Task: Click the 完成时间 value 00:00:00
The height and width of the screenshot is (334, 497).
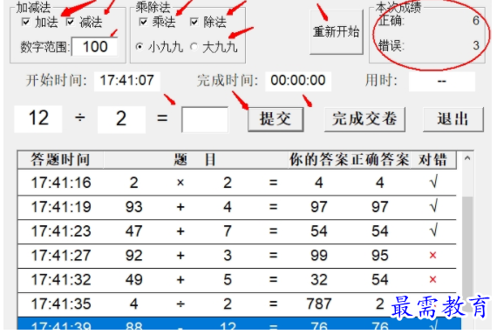Action: [298, 81]
